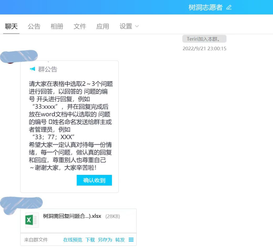Download the file via 下载 link
The image size is (273, 251).
coord(90,239)
